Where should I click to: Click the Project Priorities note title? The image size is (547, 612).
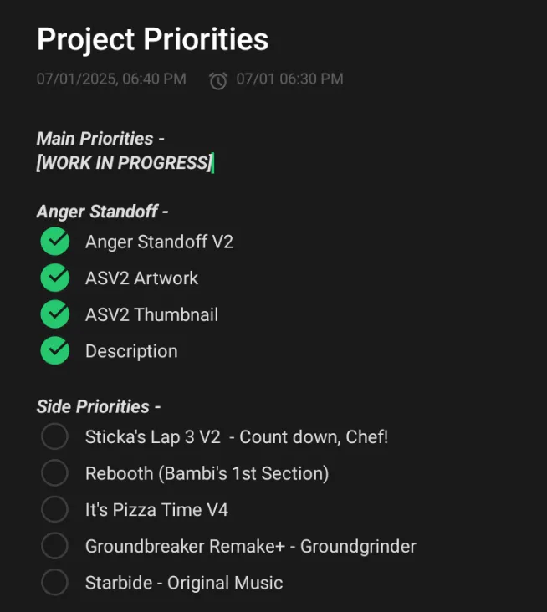click(x=153, y=40)
